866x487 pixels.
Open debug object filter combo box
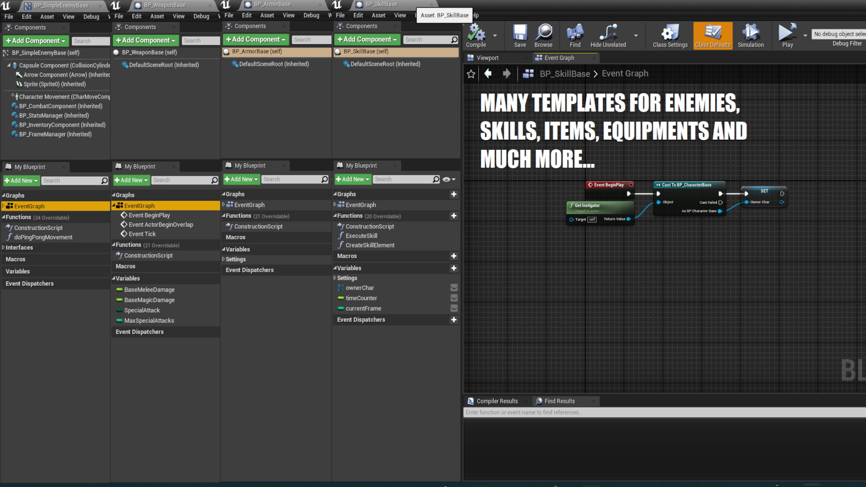point(838,34)
